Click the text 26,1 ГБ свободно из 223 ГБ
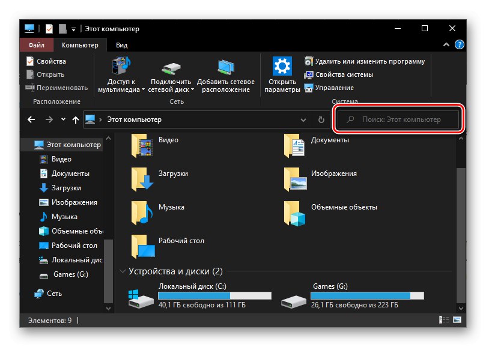This screenshot has height=347, width=486. 354,305
